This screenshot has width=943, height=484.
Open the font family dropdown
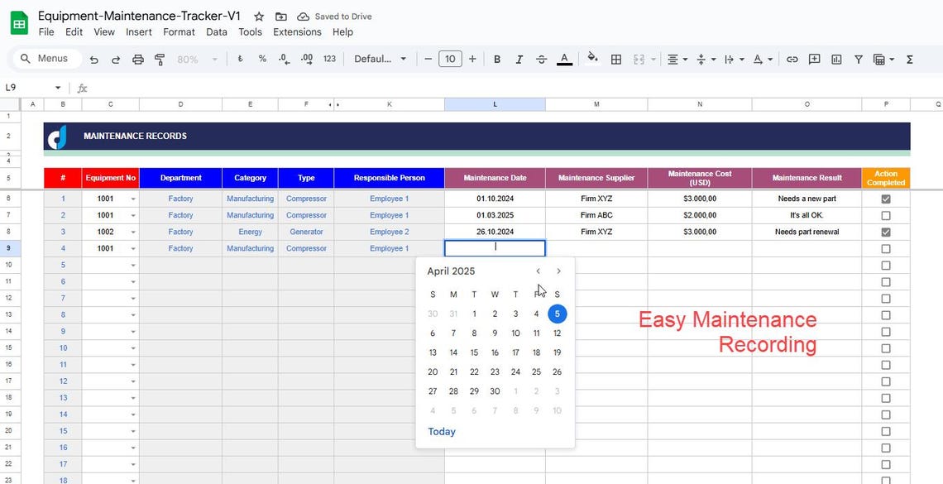(381, 59)
